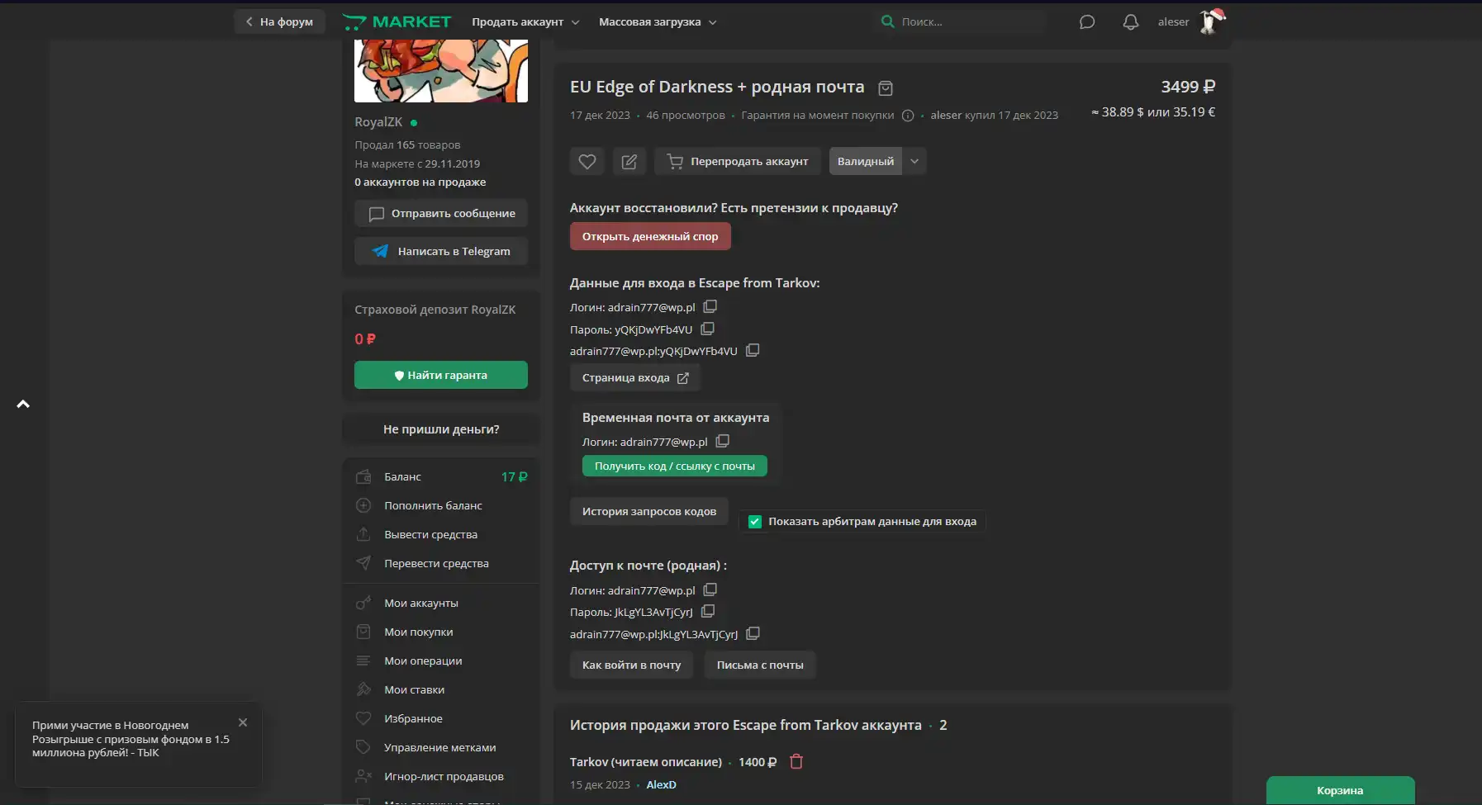Open dropdown arrow next to Валидный
The image size is (1482, 805).
point(914,161)
